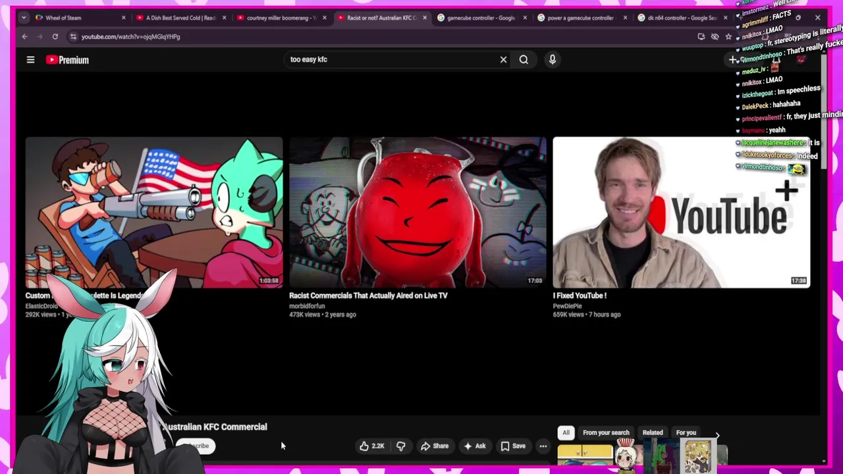Image resolution: width=843 pixels, height=474 pixels.
Task: Like the video with thumbs up
Action: [372, 446]
